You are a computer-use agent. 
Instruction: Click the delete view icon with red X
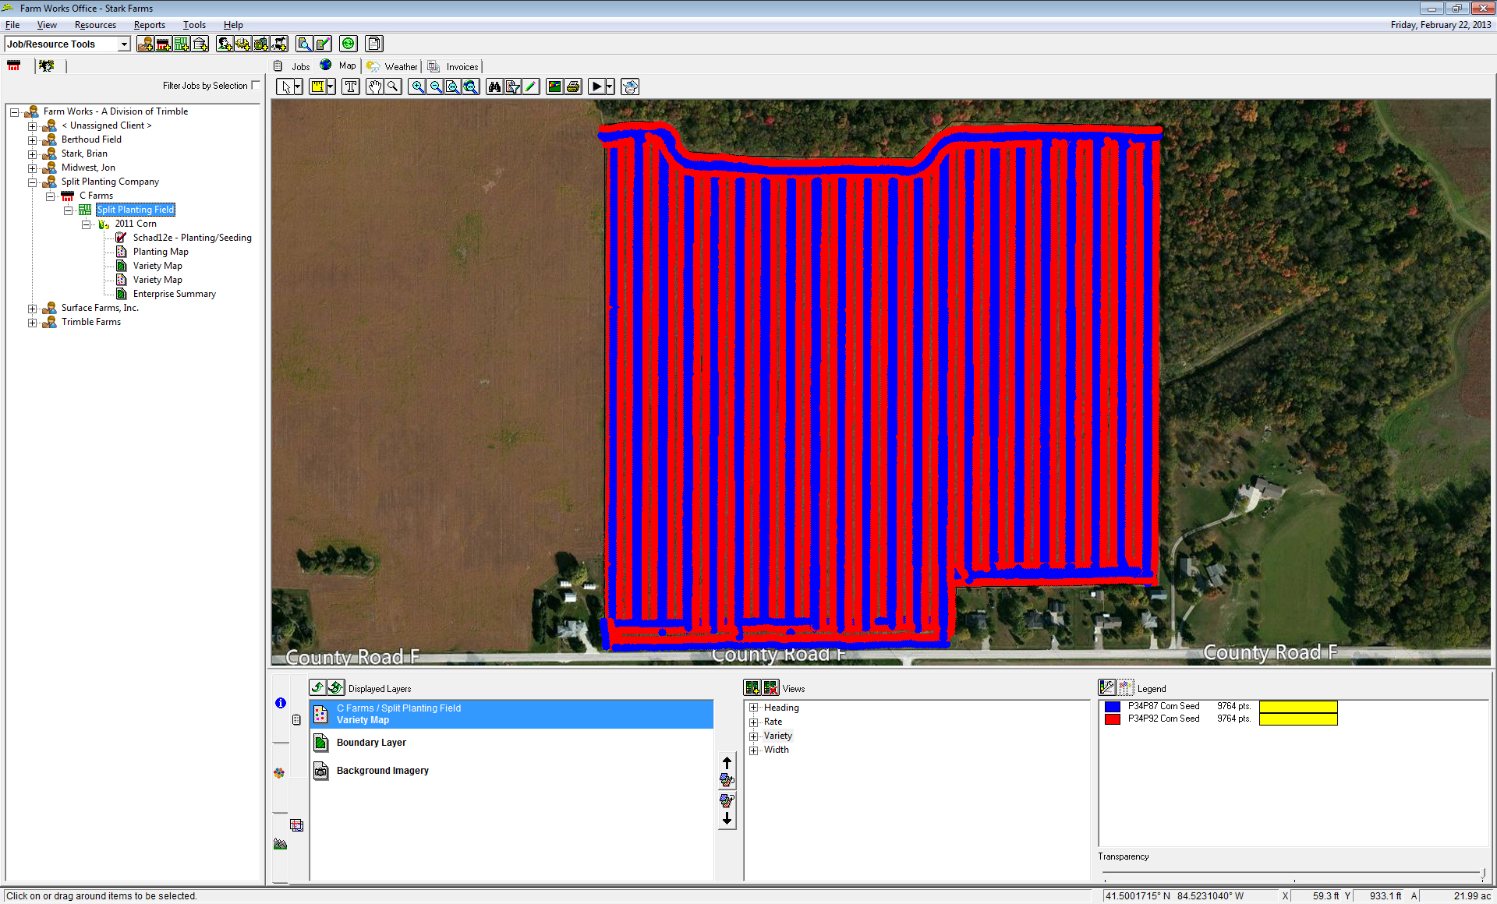pos(770,687)
